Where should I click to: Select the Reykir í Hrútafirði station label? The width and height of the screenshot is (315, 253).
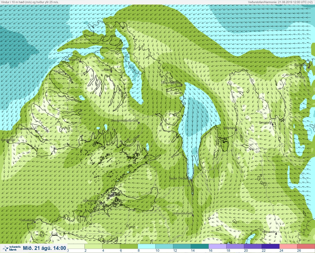(181, 178)
